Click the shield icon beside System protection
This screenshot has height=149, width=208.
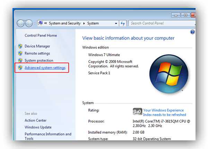click(x=20, y=60)
